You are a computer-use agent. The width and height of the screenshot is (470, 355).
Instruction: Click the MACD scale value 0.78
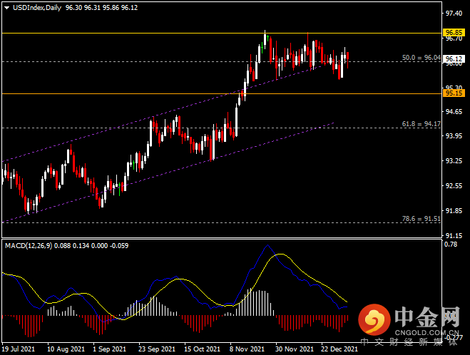coord(451,245)
